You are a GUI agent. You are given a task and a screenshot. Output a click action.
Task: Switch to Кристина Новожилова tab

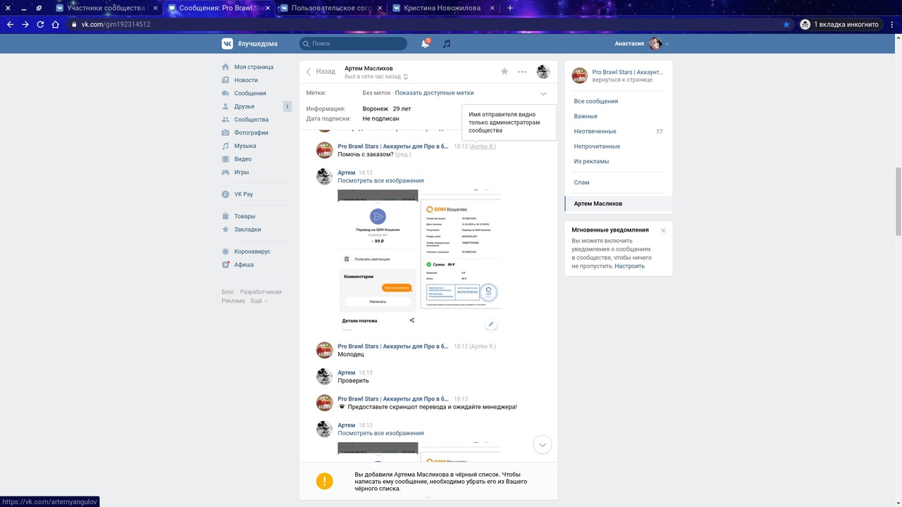click(x=442, y=8)
